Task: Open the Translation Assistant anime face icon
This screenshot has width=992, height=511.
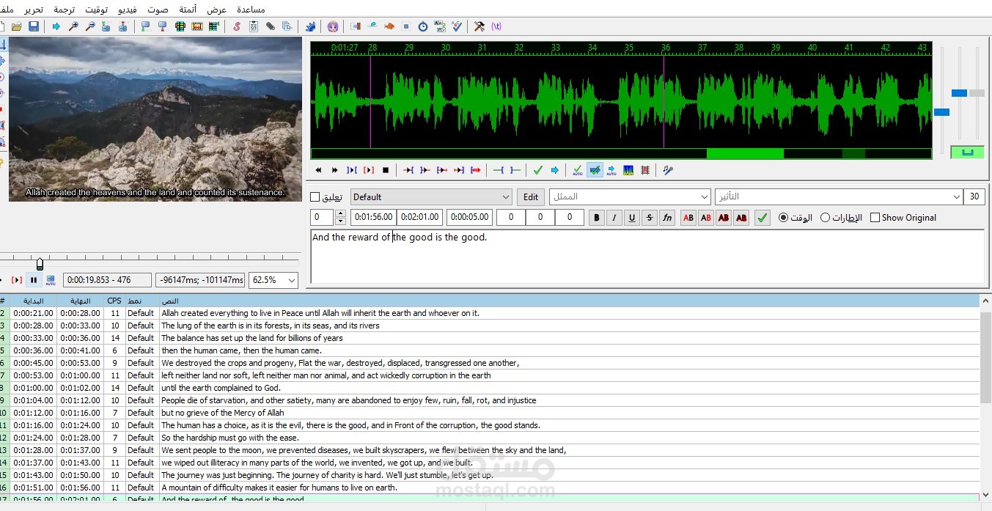Action: pyautogui.click(x=333, y=26)
